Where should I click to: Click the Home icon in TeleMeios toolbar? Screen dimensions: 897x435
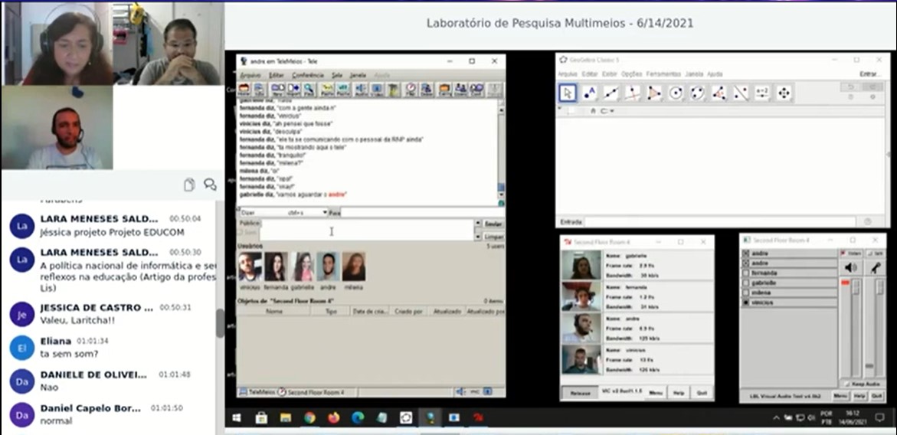pyautogui.click(x=244, y=90)
